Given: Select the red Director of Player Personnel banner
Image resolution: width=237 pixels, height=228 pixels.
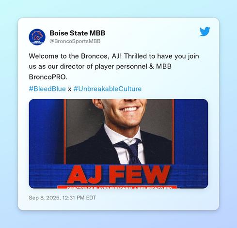Looking at the screenshot, I should pos(117,187).
